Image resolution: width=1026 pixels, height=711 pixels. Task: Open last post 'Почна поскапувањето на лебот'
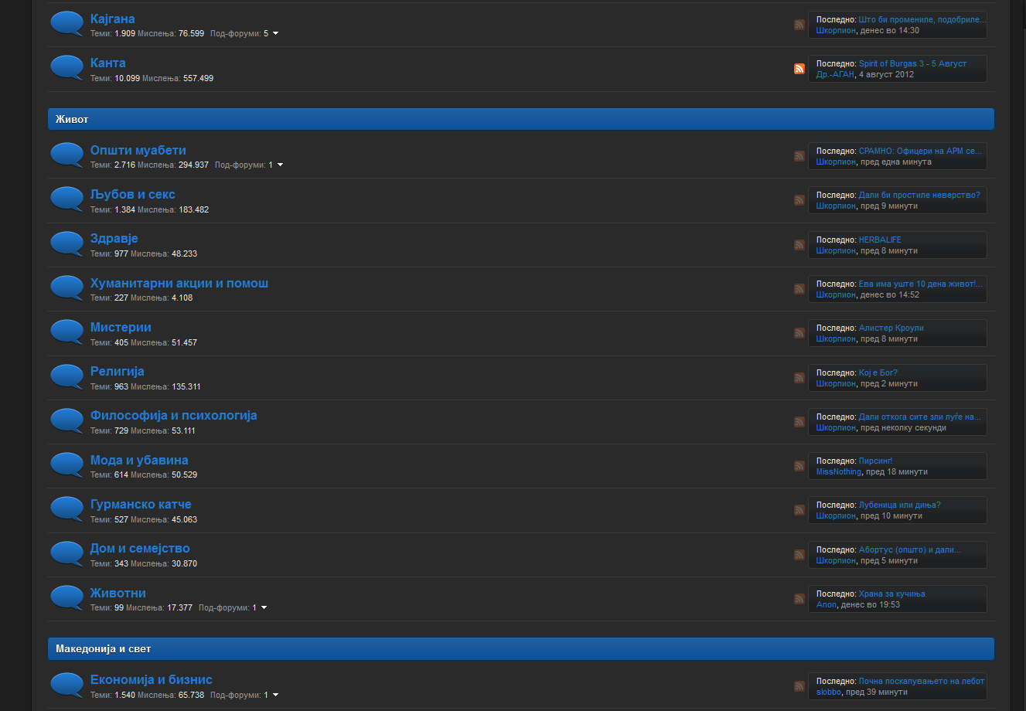(922, 681)
